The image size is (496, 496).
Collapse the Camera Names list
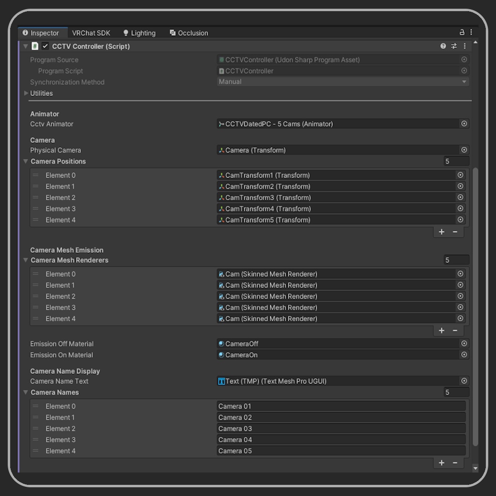coord(26,392)
